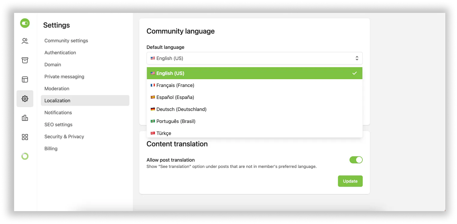Click the archive inbox sidebar icon

point(25,60)
